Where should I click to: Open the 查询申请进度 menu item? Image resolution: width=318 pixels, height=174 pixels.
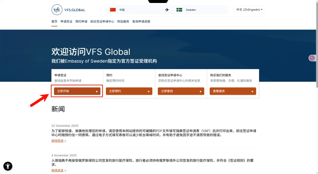pos(141,22)
